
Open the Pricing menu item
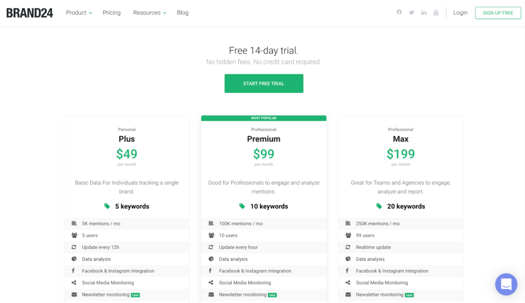[x=111, y=13]
